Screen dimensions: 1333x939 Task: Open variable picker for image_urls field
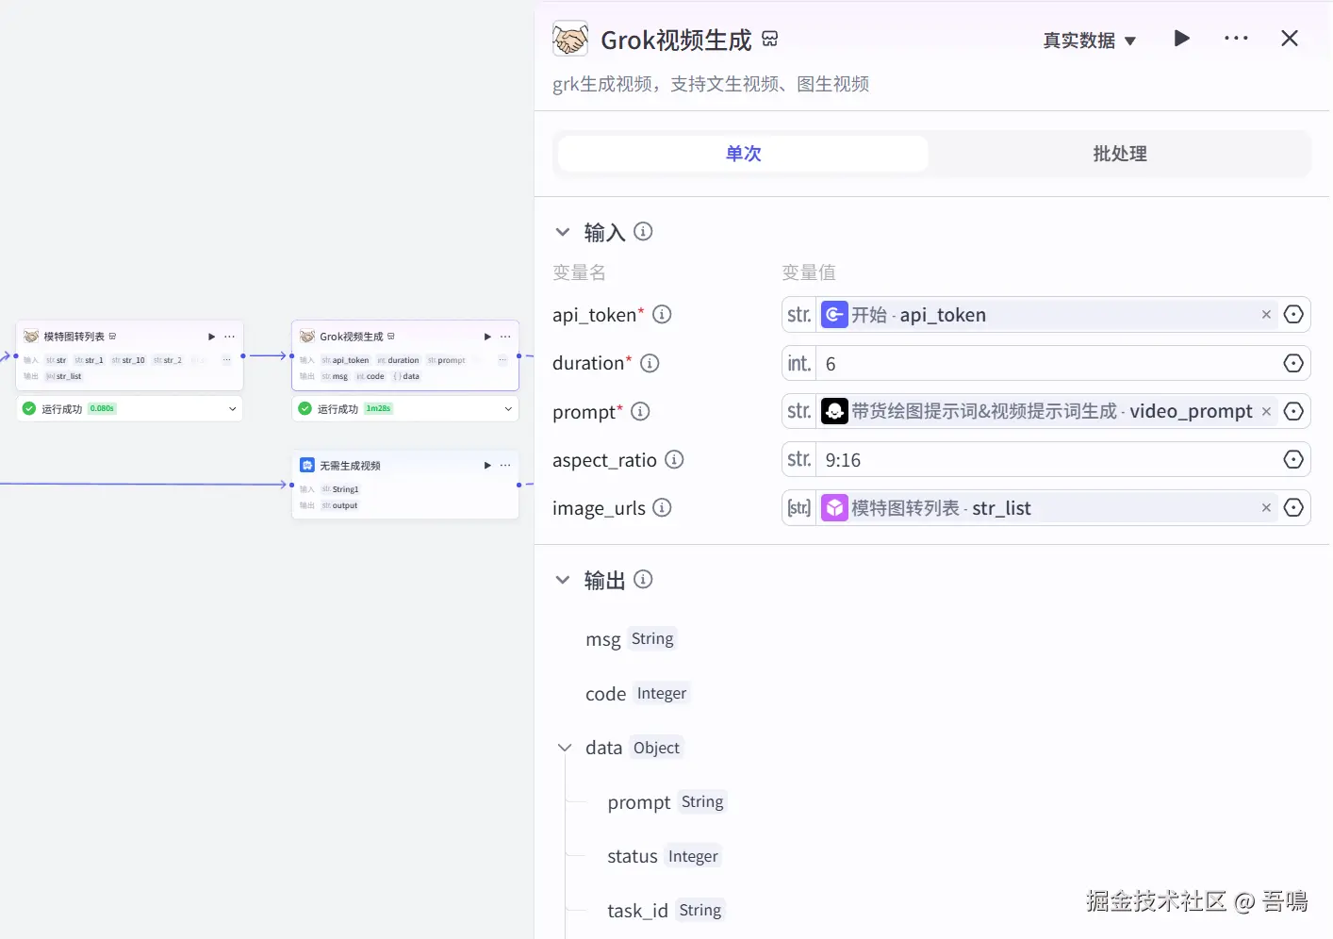coord(1293,507)
